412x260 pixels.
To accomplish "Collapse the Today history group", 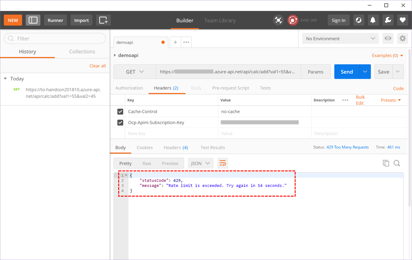I will pyautogui.click(x=5, y=78).
